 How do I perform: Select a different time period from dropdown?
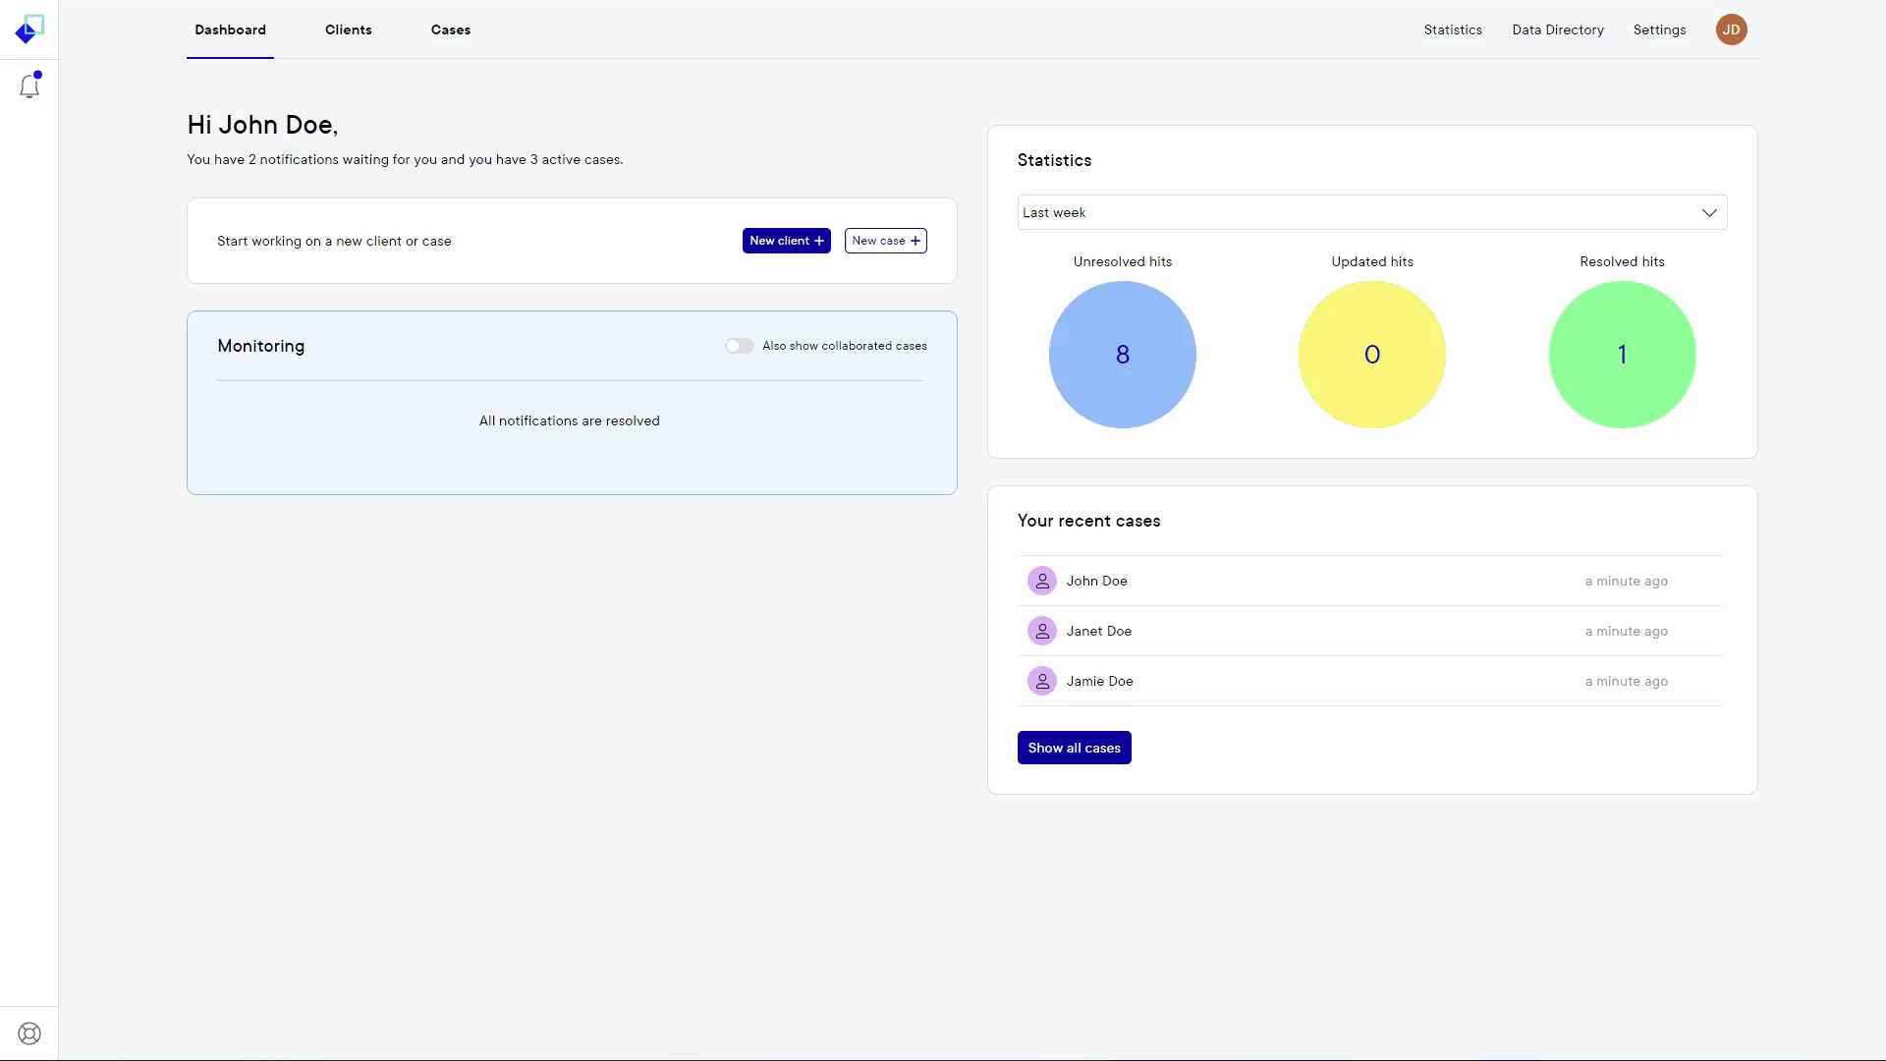pos(1371,212)
